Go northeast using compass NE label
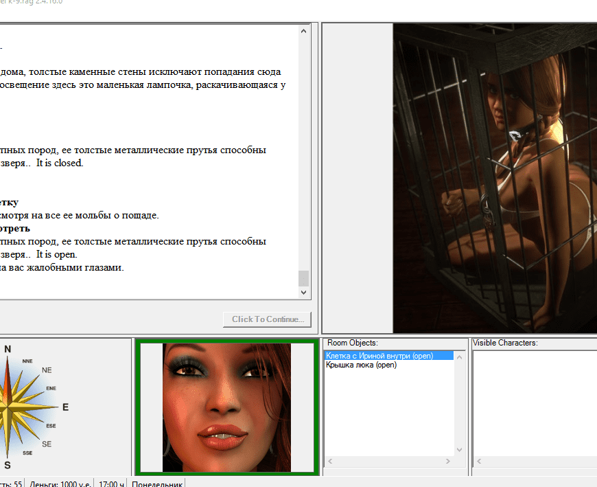 coord(47,370)
